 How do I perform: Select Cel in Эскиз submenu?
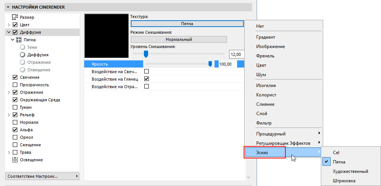(351, 153)
